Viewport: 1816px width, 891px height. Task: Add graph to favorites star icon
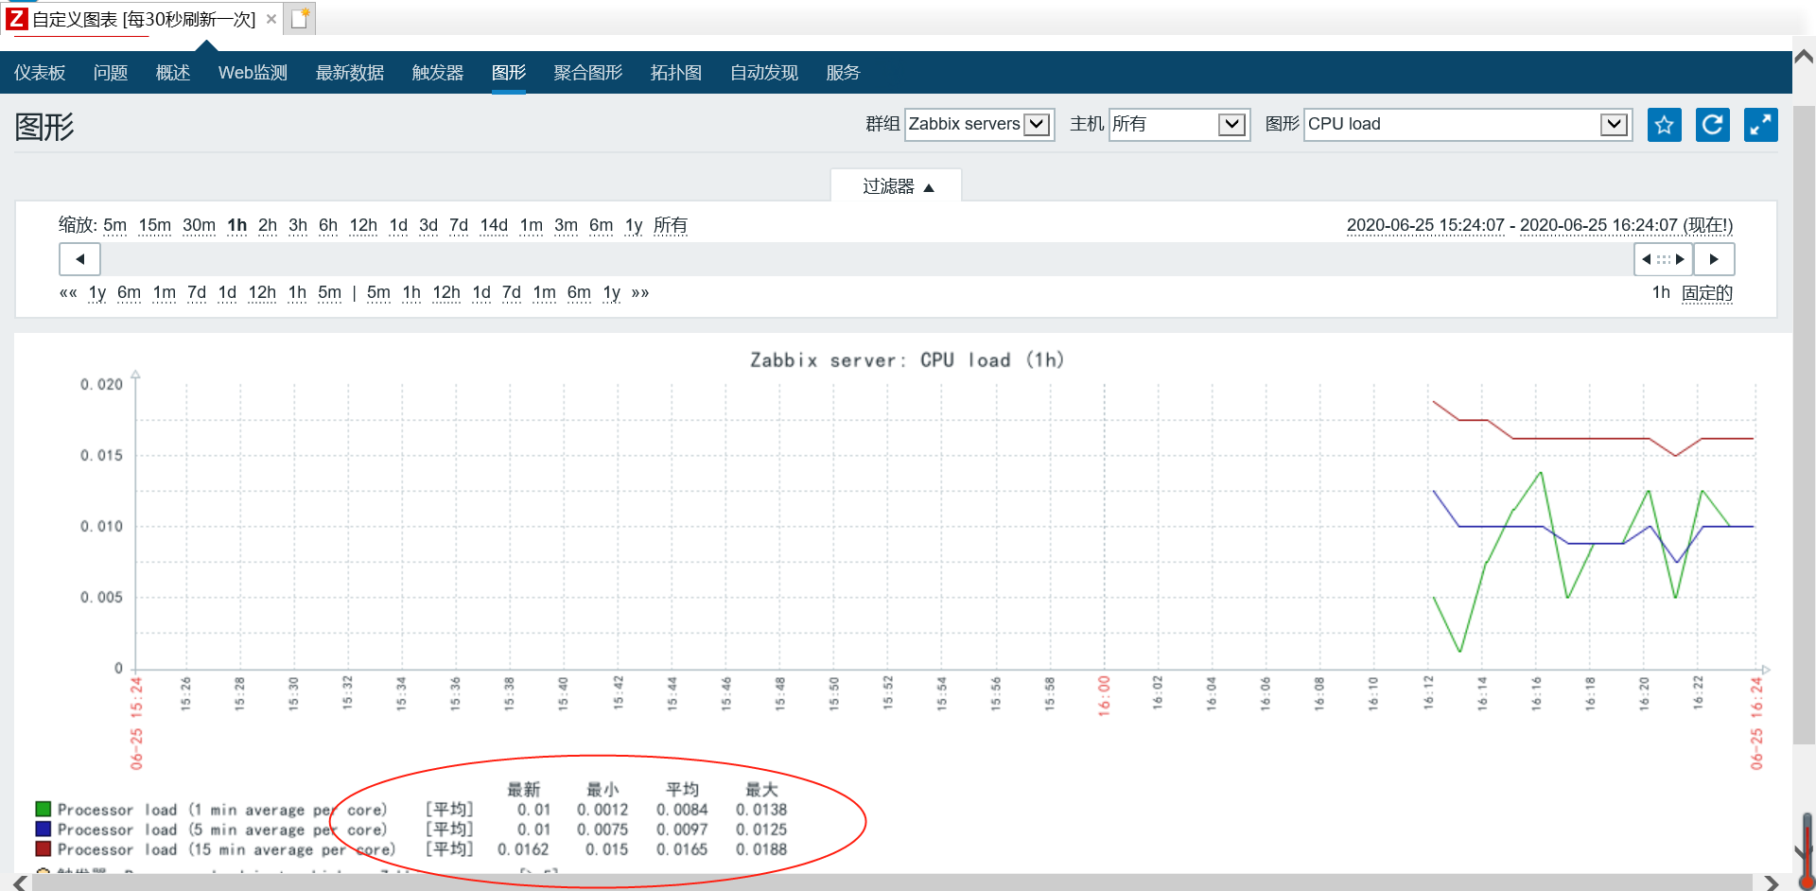coord(1664,124)
